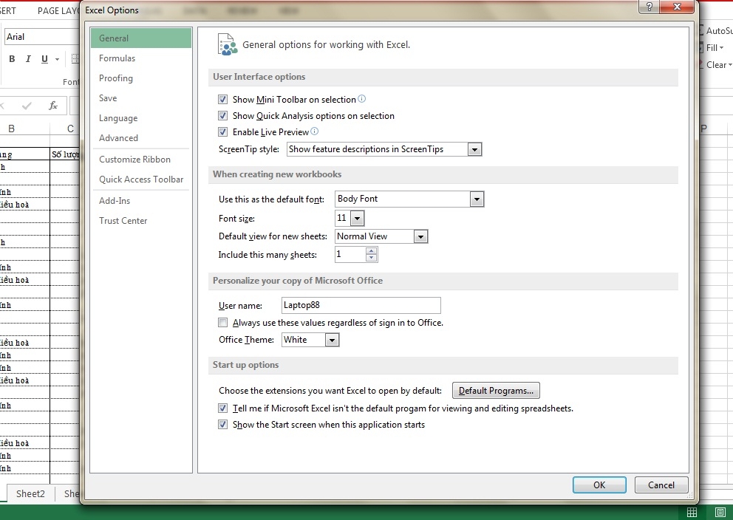Open the Arial font name box in ribbon
This screenshot has width=733, height=520.
[x=42, y=37]
